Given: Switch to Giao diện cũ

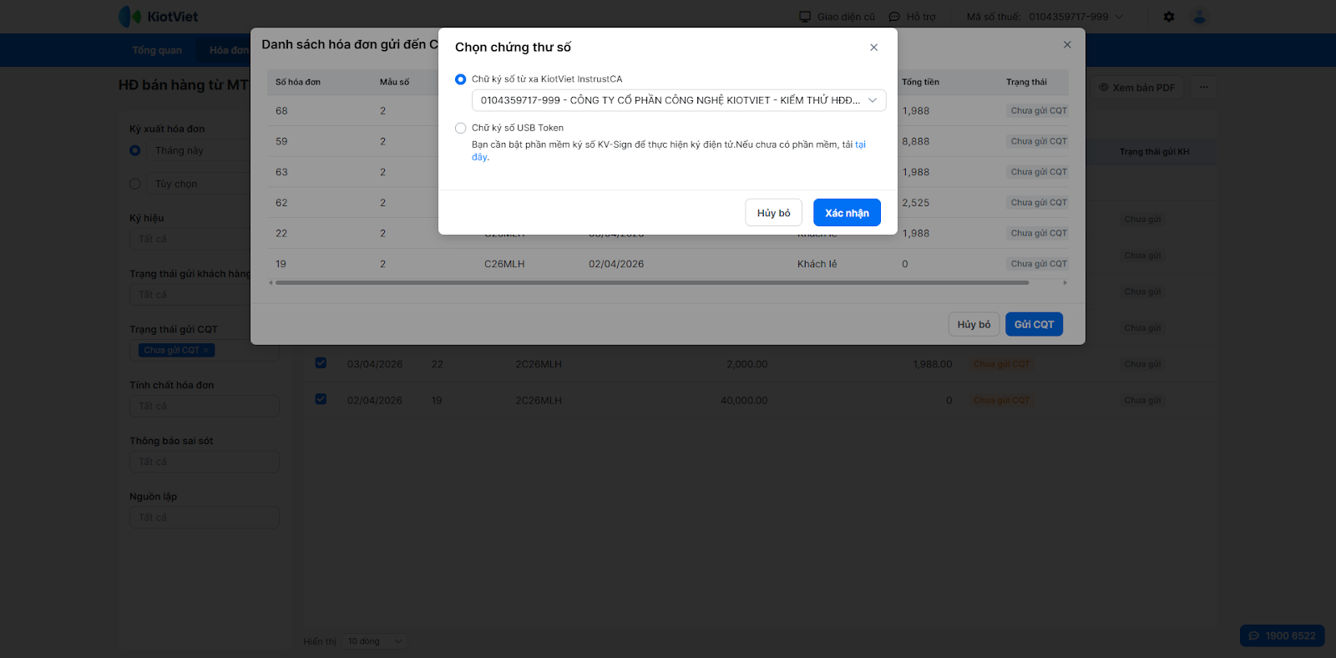Looking at the screenshot, I should 837,17.
